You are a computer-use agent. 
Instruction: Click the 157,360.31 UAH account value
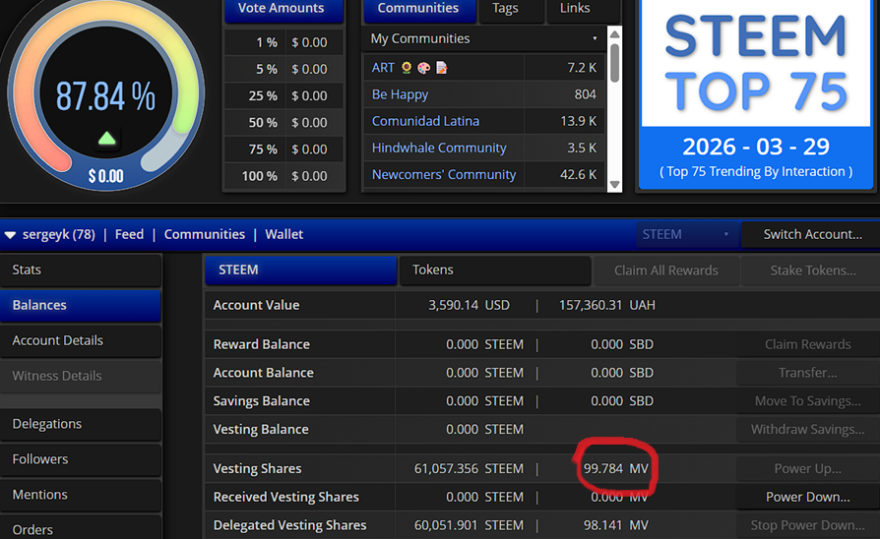607,305
